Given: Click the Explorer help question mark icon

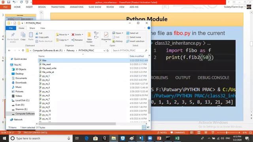Looking at the screenshot, I should (149, 28).
